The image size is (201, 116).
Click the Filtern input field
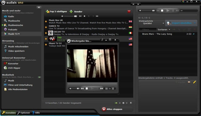click(148, 29)
